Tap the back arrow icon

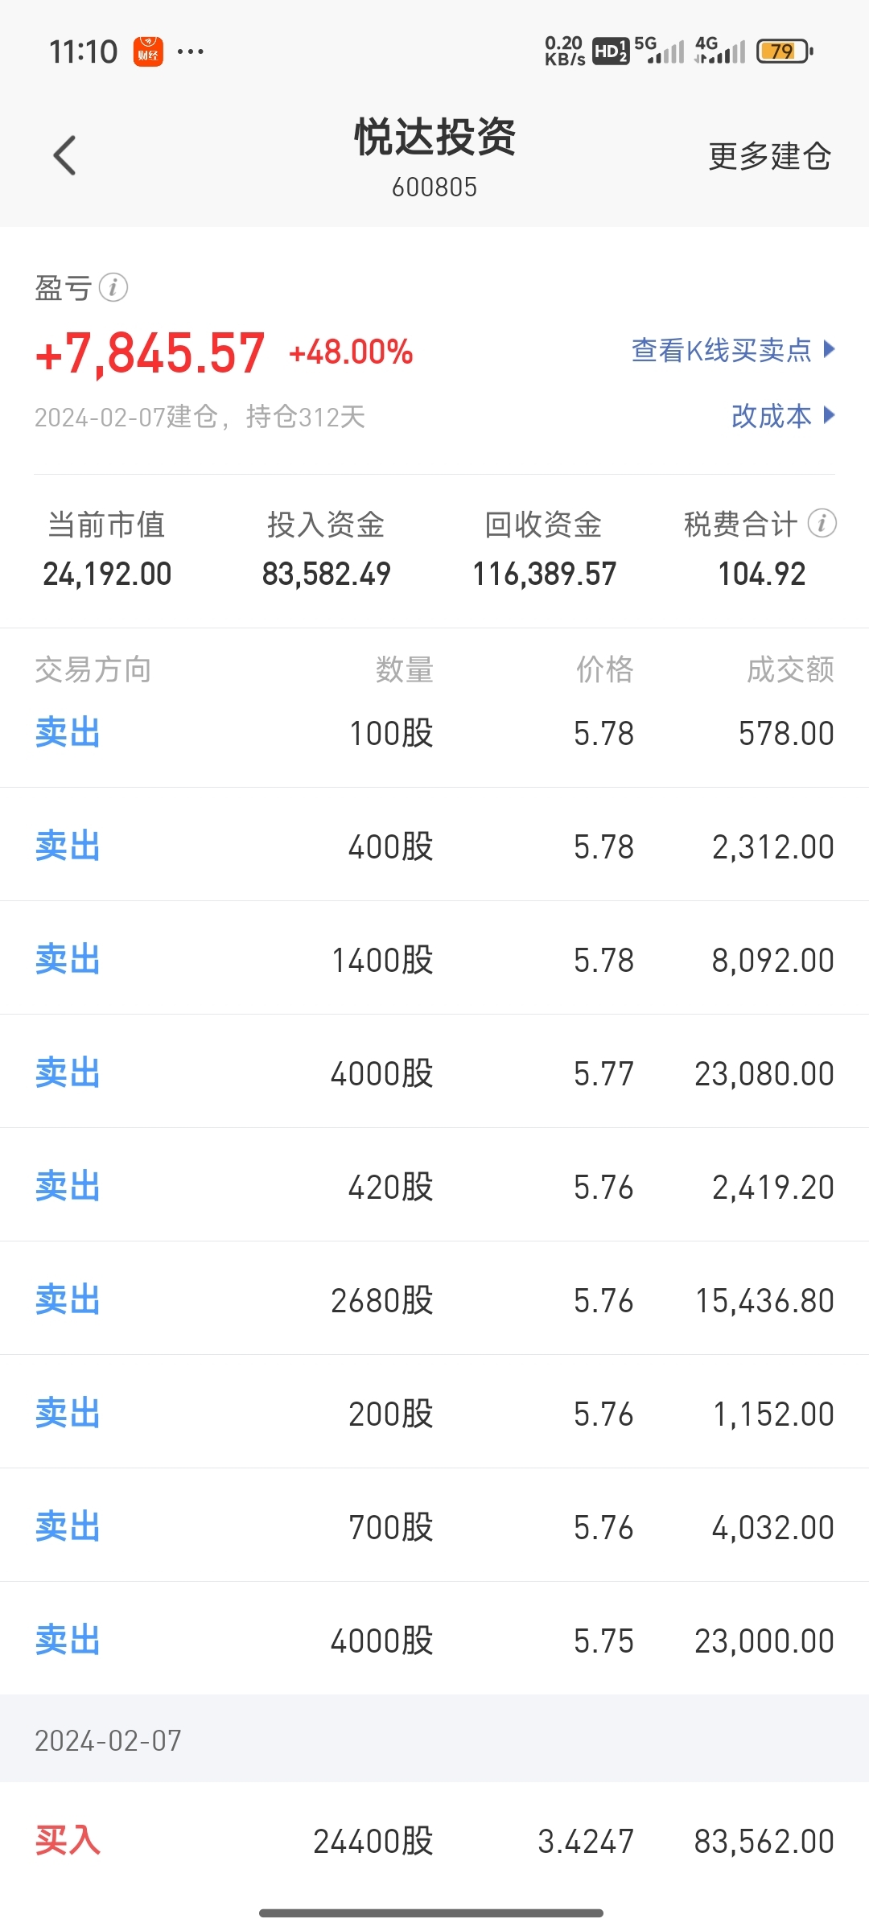[64, 155]
